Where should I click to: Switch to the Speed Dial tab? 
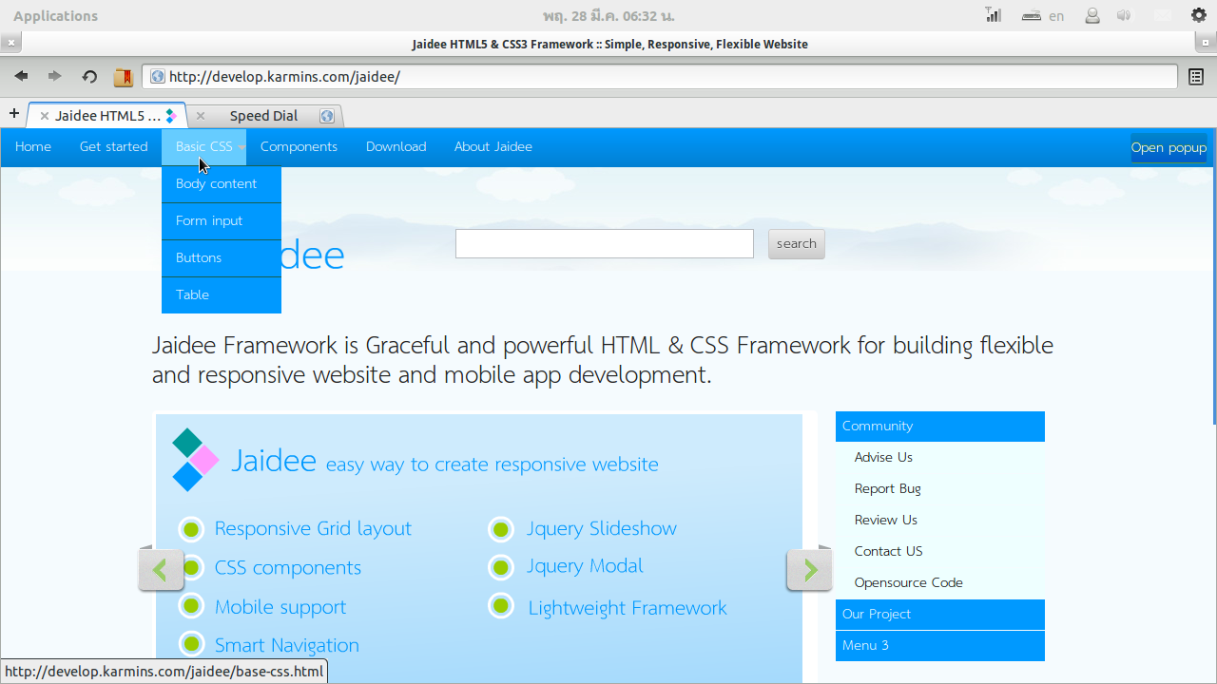264,115
